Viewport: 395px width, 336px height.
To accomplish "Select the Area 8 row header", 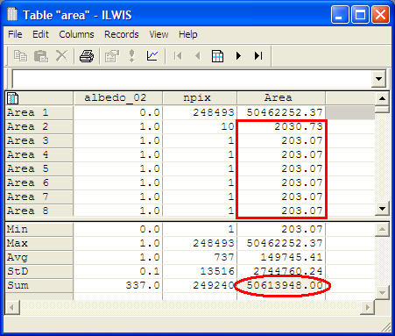I will (39, 211).
